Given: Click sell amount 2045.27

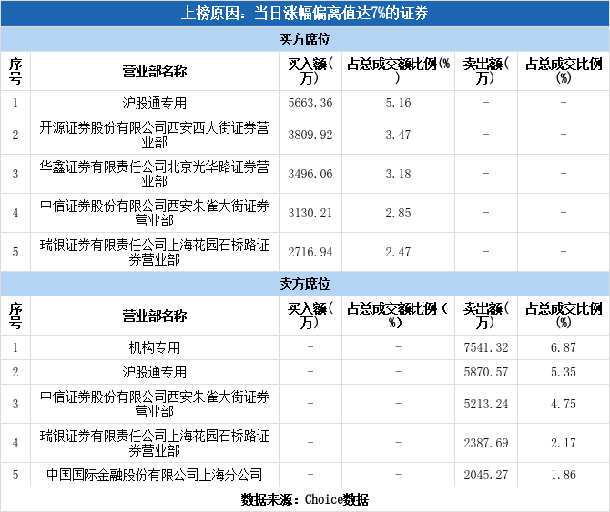Looking at the screenshot, I should 486,475.
